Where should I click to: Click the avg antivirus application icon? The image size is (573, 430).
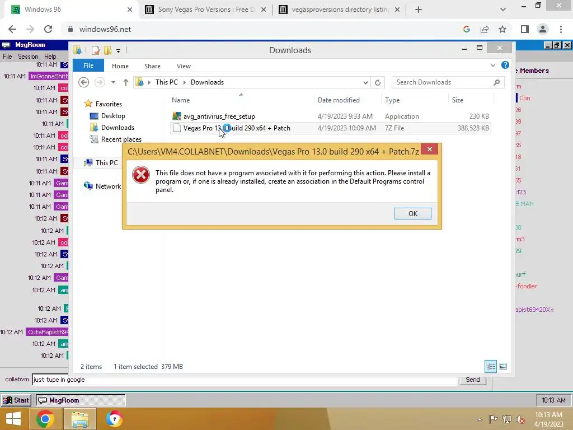[177, 116]
